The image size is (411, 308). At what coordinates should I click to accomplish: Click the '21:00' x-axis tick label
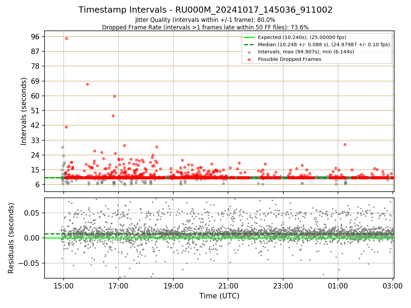[x=228, y=285]
